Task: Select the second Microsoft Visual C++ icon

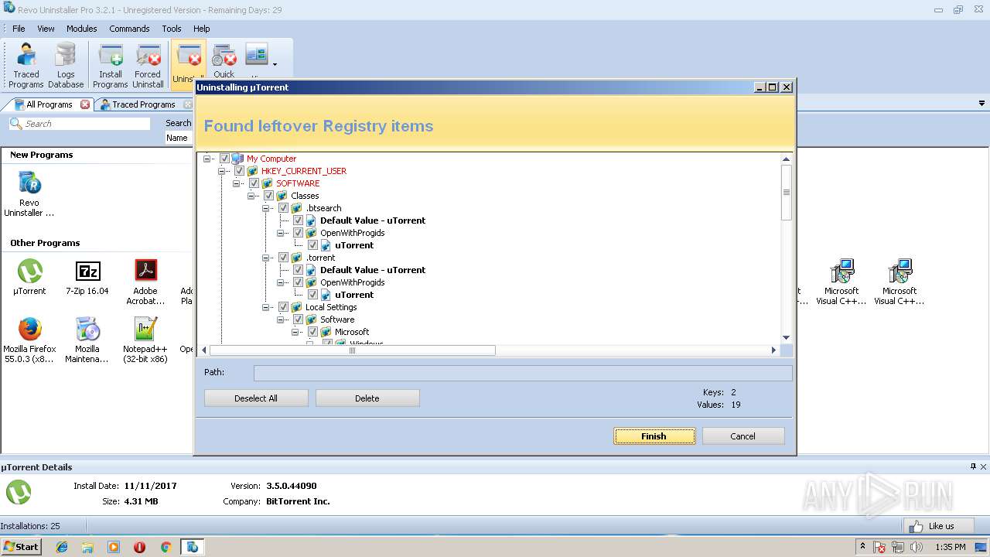Action: click(900, 282)
